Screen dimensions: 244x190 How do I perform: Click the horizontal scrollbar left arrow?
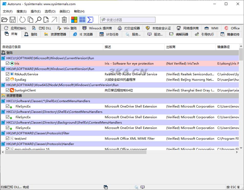click(x=3, y=152)
